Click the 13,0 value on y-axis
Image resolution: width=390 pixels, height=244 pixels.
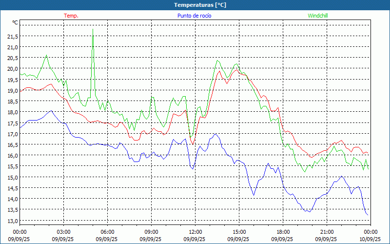click(x=12, y=221)
